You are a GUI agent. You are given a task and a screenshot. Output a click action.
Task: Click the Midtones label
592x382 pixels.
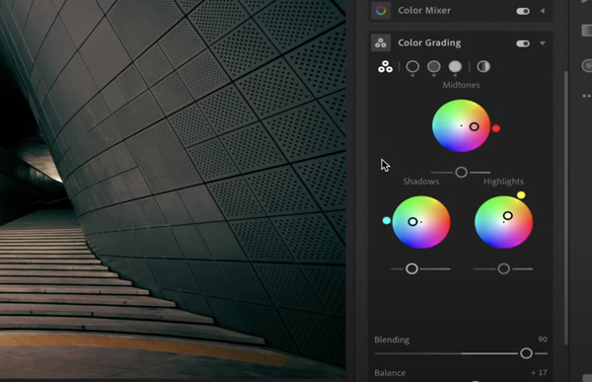461,85
